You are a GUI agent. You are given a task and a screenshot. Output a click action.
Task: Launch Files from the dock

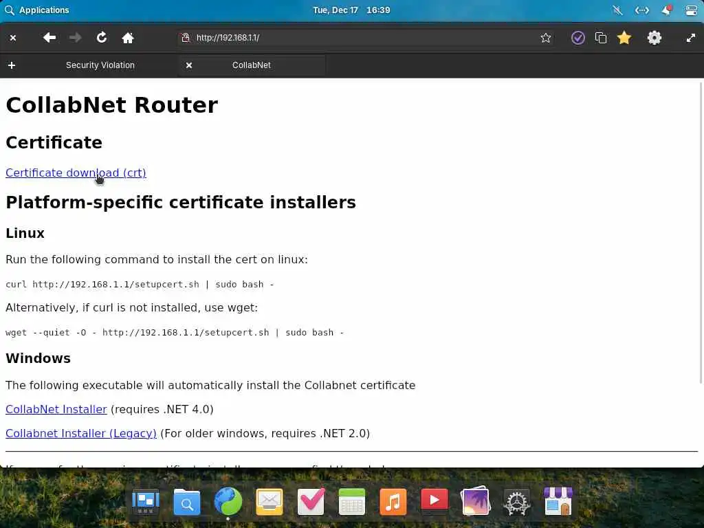click(187, 501)
